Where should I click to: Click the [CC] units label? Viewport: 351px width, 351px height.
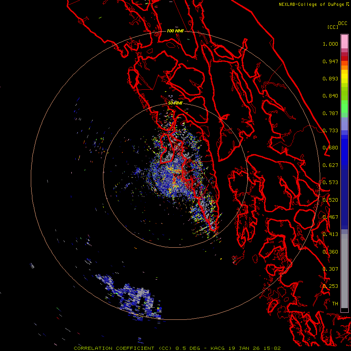(x=333, y=27)
